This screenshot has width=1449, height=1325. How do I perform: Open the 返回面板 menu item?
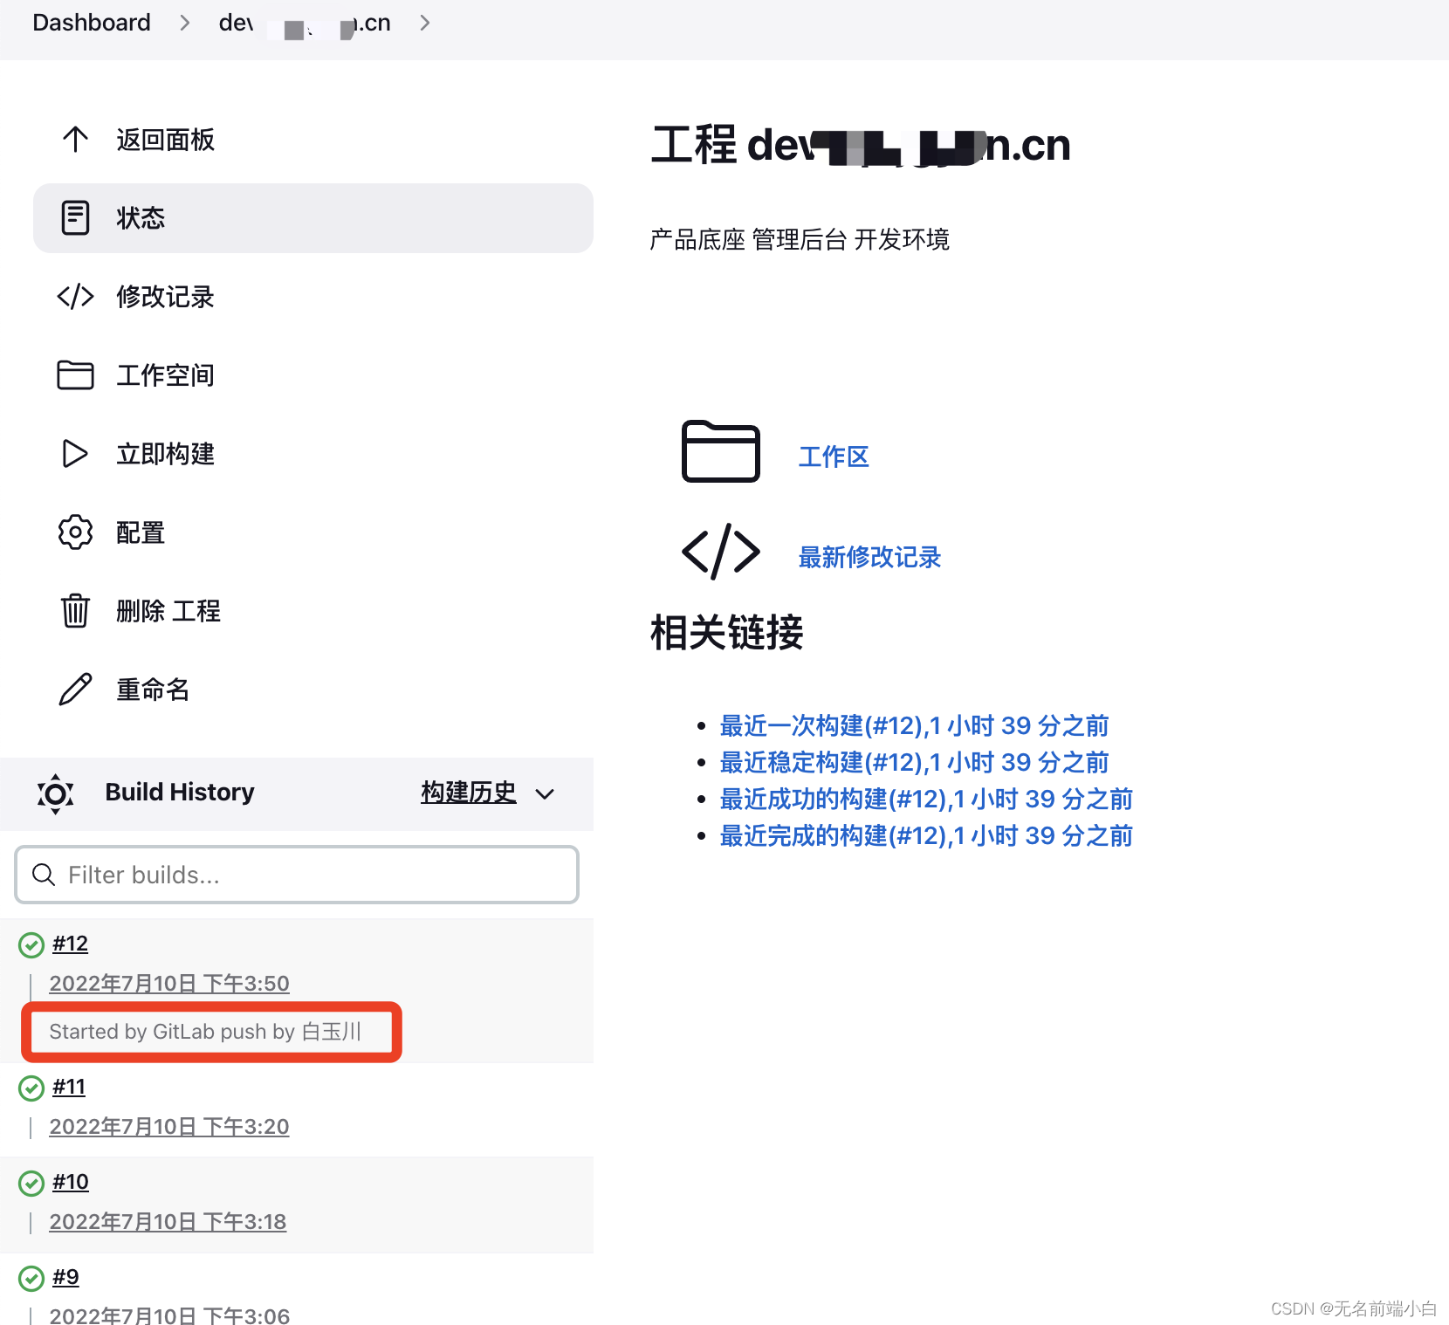(313, 140)
